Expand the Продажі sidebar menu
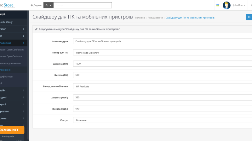The height and width of the screenshot is (141, 252). point(14,97)
